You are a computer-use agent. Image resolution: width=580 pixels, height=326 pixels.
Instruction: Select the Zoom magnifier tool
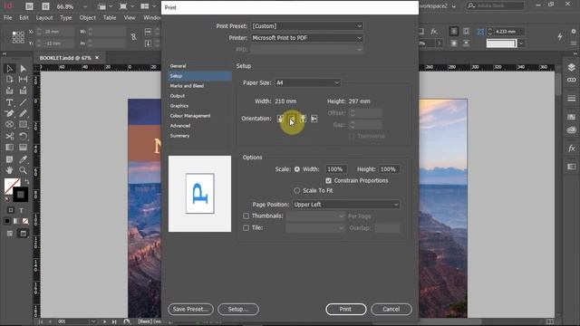[23, 170]
